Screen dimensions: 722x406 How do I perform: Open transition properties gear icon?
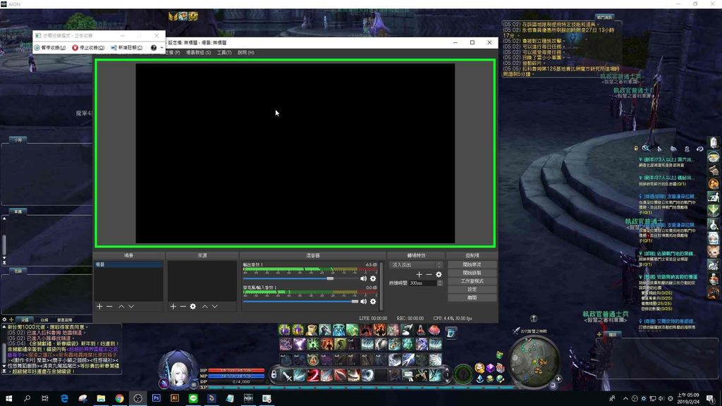(x=439, y=274)
